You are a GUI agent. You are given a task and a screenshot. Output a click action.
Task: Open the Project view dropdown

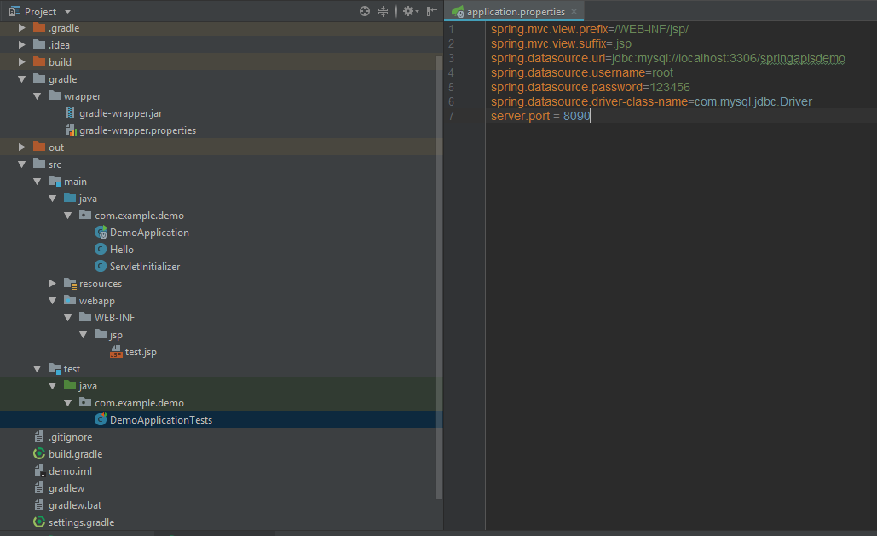(x=68, y=12)
